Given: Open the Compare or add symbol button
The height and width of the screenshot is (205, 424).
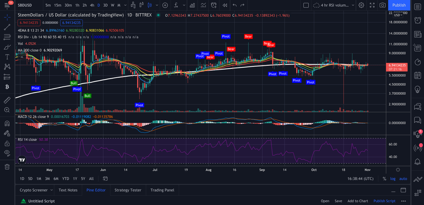Looking at the screenshot, I should tap(165, 5).
